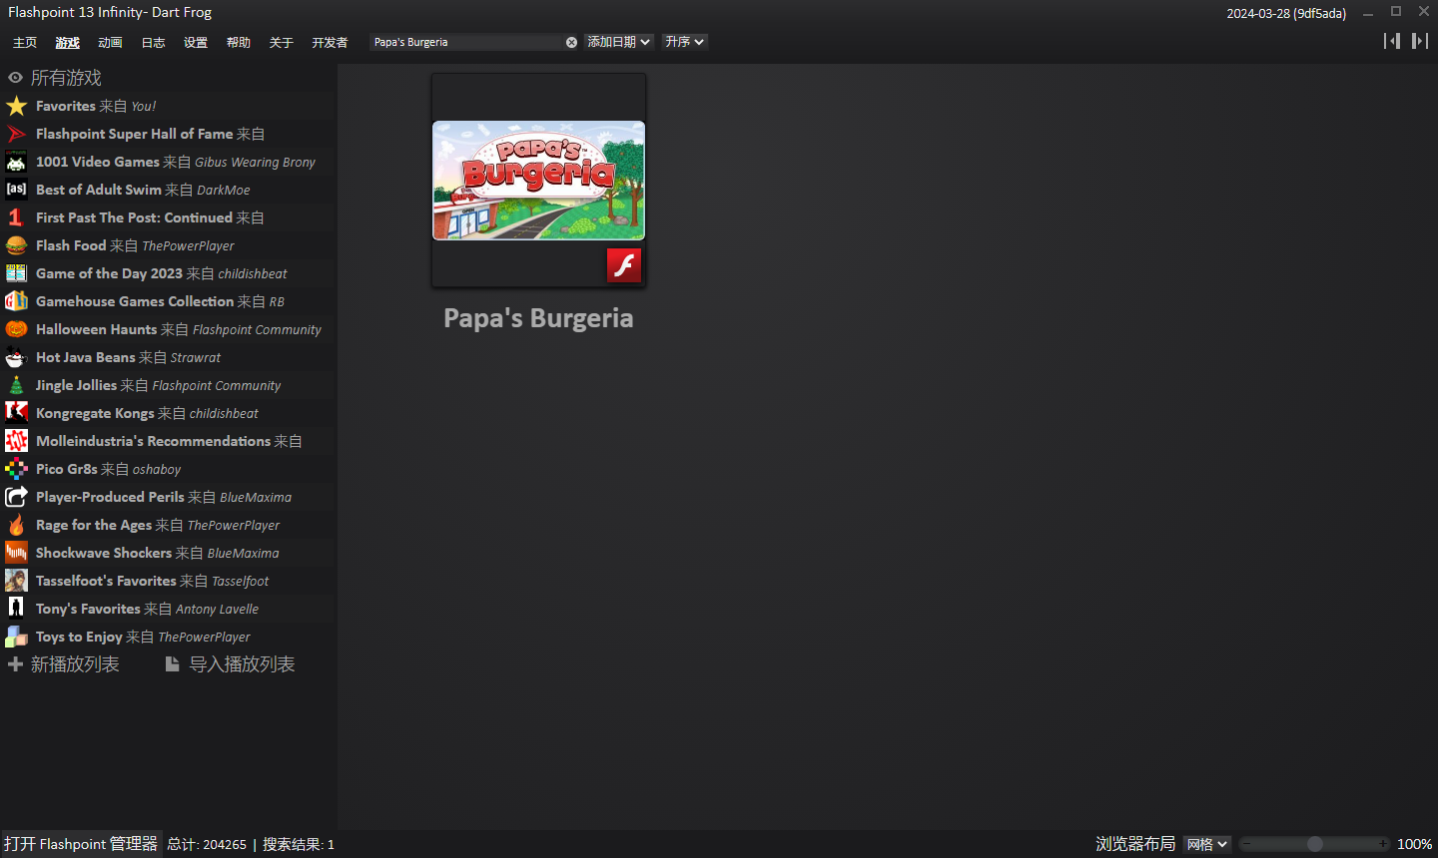
Task: Open Flashpoint Super Hall of Fame playlist icon
Action: click(x=16, y=134)
